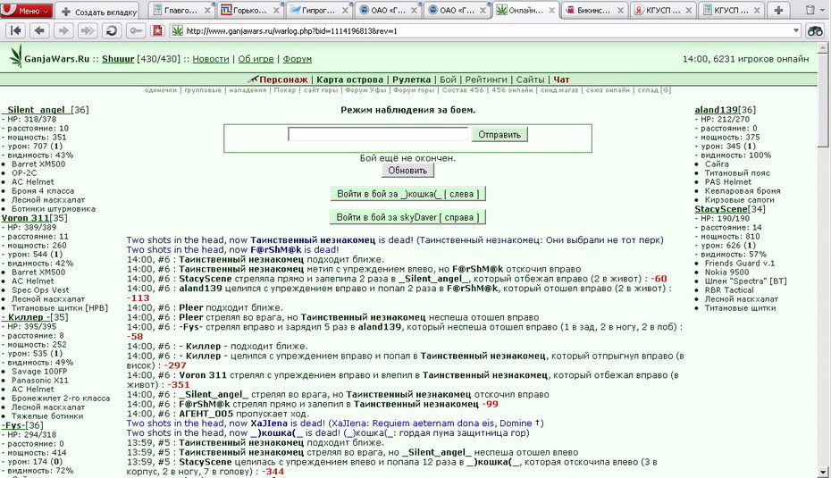
Task: Open the Форум link in header
Action: coord(297,59)
